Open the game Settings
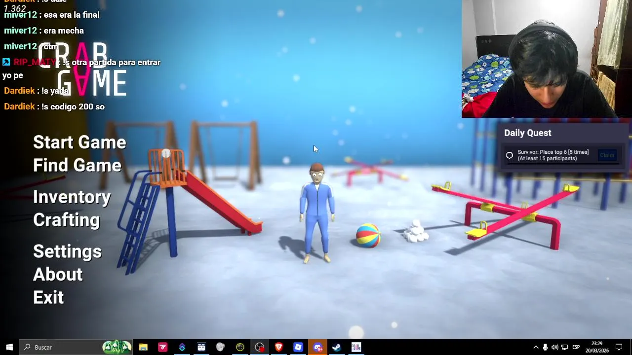This screenshot has width=632, height=355. 67,251
